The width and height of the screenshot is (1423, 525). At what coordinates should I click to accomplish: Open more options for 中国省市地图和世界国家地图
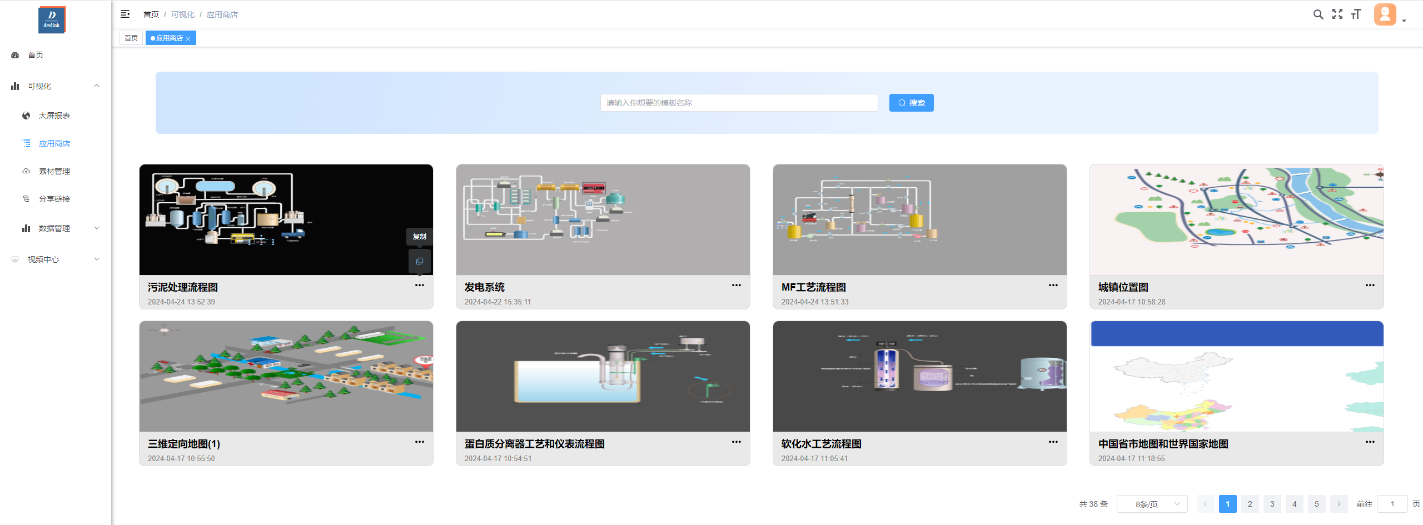click(1370, 442)
